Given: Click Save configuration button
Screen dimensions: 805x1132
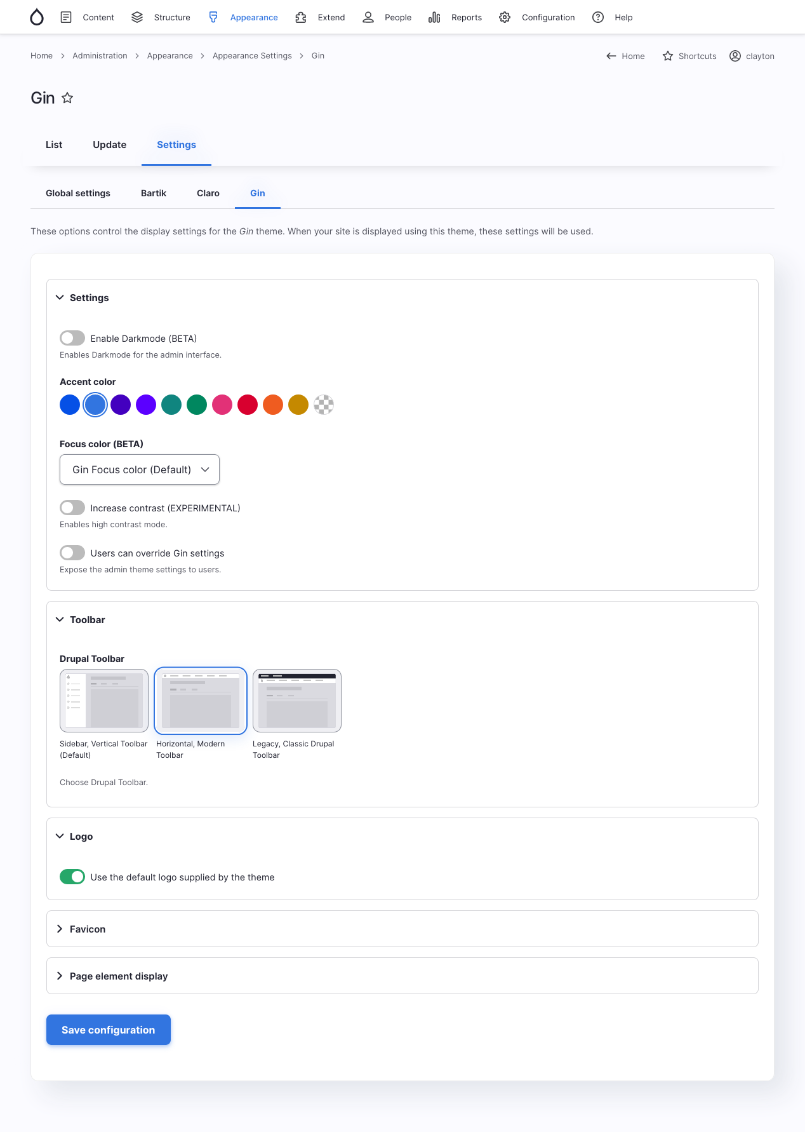Looking at the screenshot, I should pyautogui.click(x=109, y=1030).
